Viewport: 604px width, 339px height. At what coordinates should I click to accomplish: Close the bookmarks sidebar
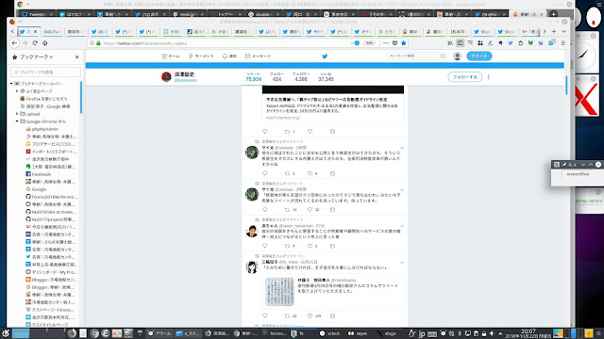tap(77, 56)
